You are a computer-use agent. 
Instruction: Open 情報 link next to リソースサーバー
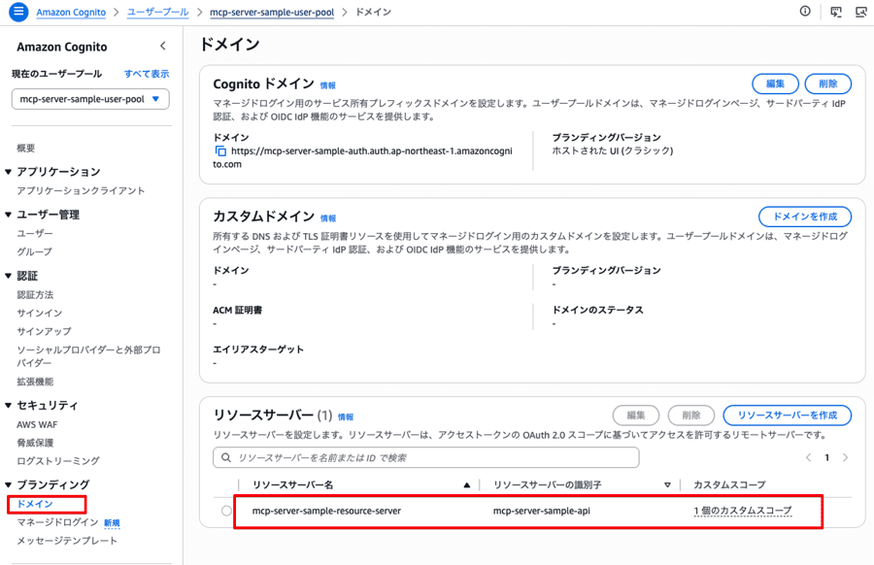click(x=346, y=416)
